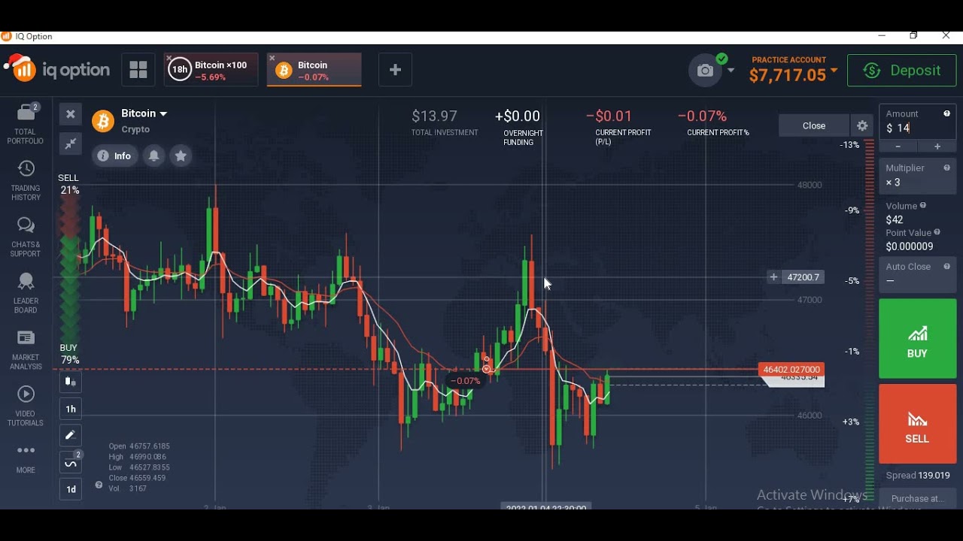Image resolution: width=963 pixels, height=541 pixels.
Task: Open Bitcoin Info button
Action: coord(114,156)
